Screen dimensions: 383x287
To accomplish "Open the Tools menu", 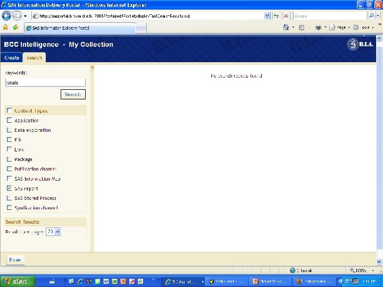I will [363, 28].
